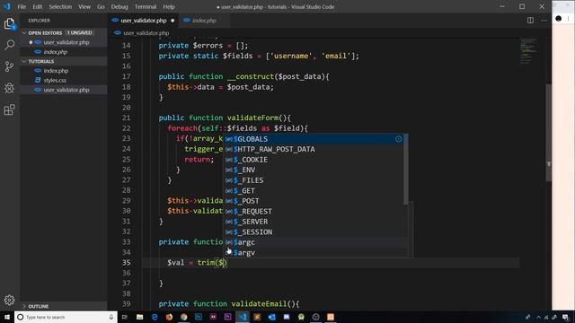Click the code minimap preview
The width and height of the screenshot is (575, 323).
coord(528,50)
